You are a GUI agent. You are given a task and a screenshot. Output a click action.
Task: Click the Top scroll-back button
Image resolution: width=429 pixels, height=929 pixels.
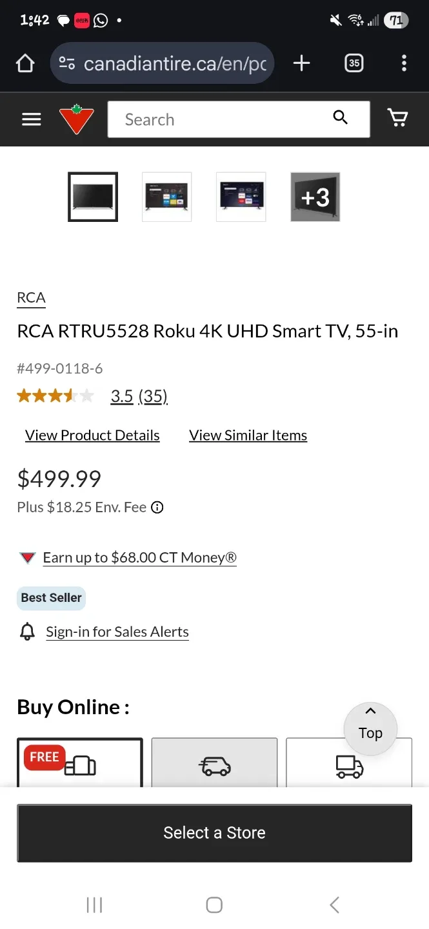click(x=370, y=728)
